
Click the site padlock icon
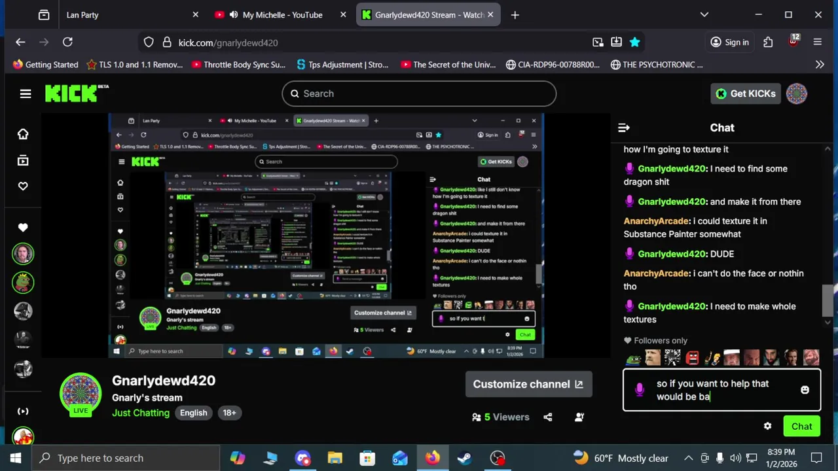[166, 43]
